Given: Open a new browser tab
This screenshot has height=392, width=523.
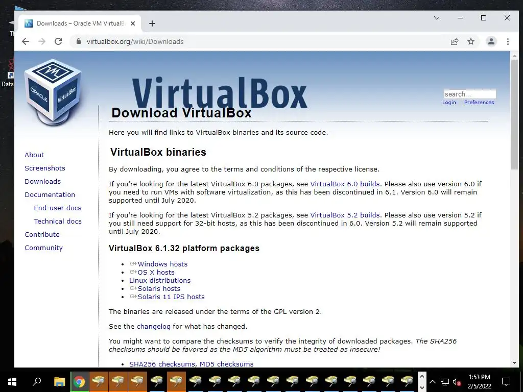Looking at the screenshot, I should point(152,23).
